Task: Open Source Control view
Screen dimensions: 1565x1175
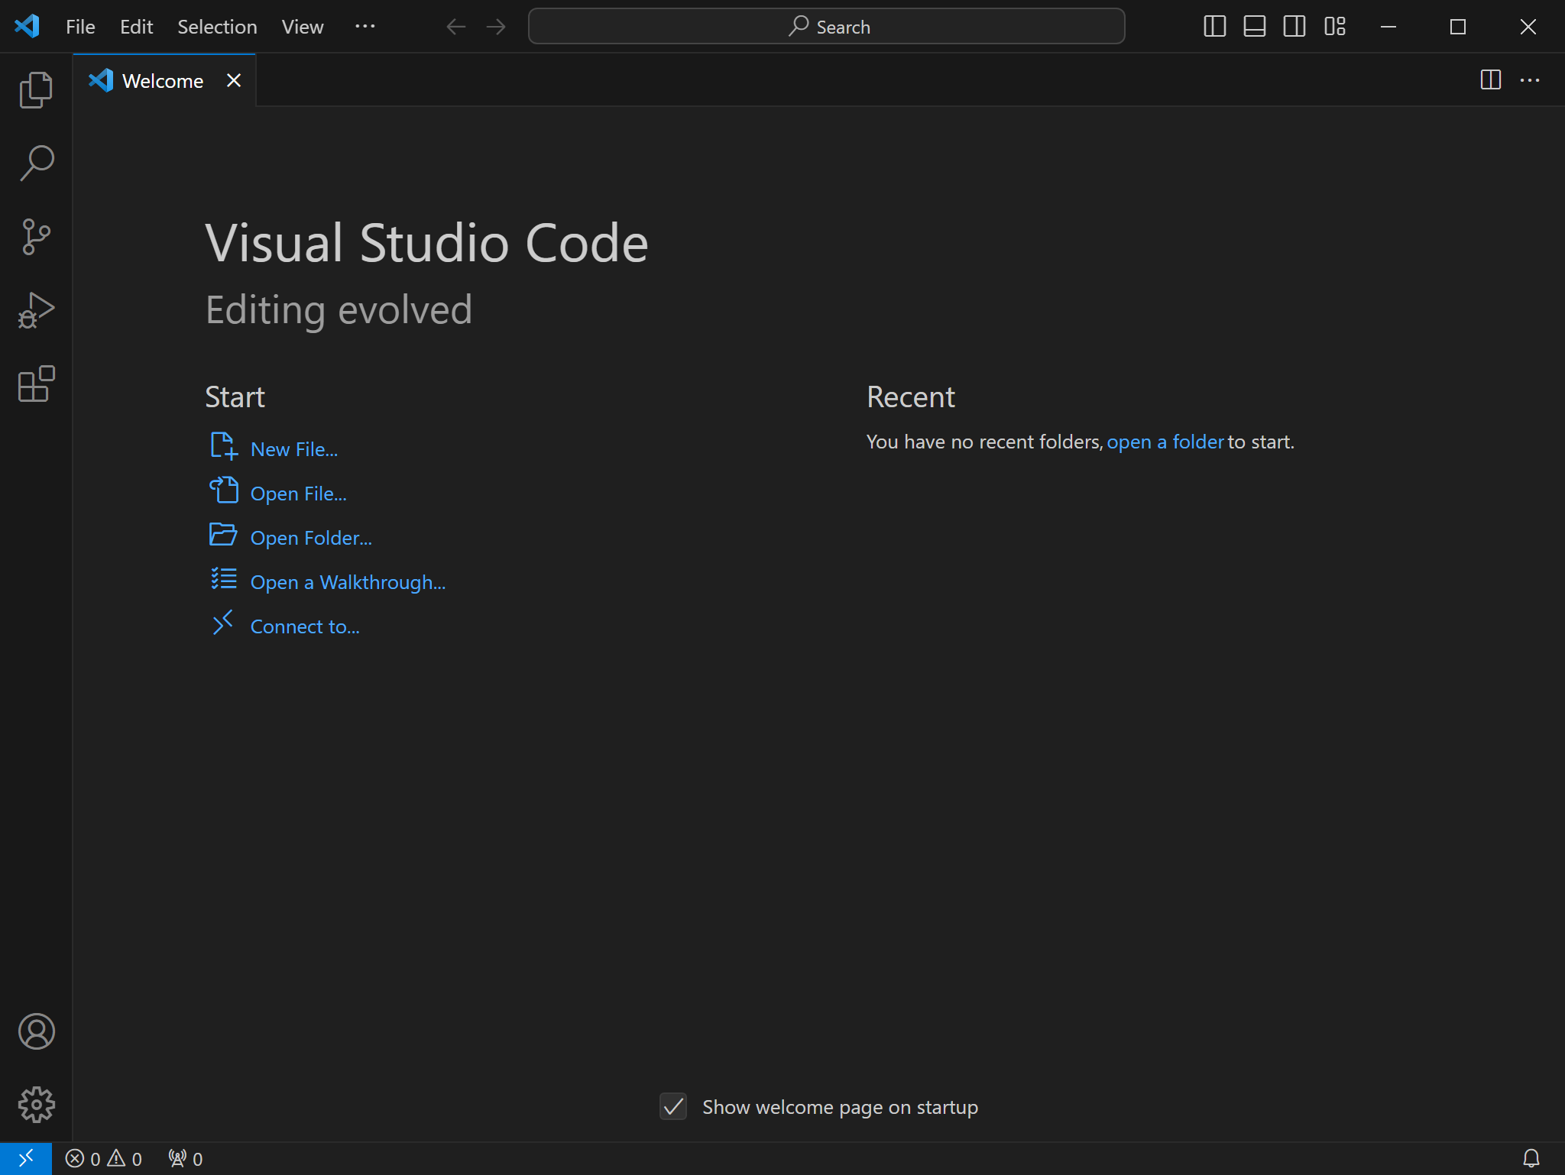Action: [x=36, y=237]
